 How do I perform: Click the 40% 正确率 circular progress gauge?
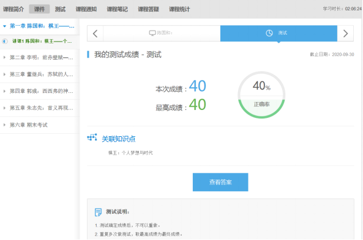pyautogui.click(x=261, y=95)
